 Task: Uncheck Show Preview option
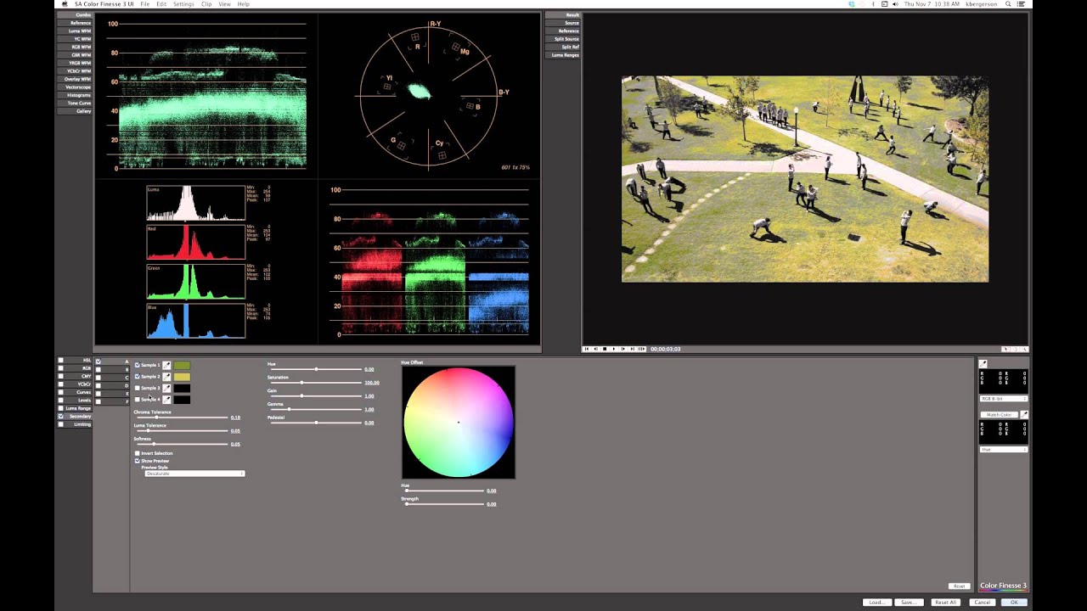pyautogui.click(x=138, y=461)
